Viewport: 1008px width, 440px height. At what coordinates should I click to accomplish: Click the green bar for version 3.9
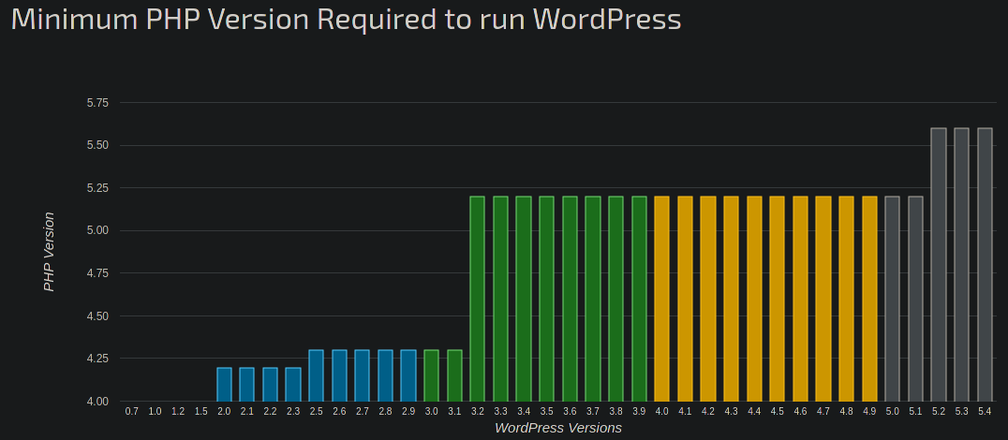point(639,299)
